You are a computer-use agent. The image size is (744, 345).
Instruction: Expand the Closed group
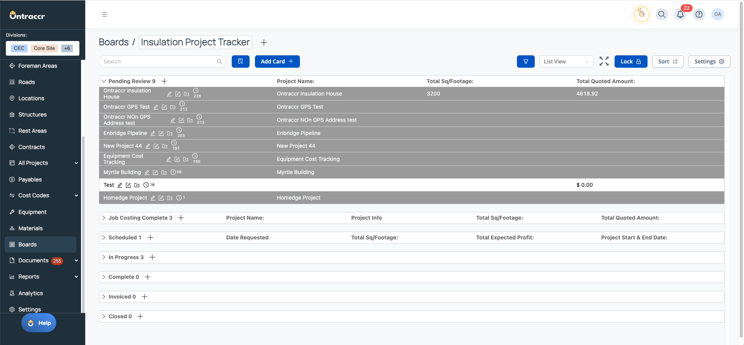click(104, 316)
